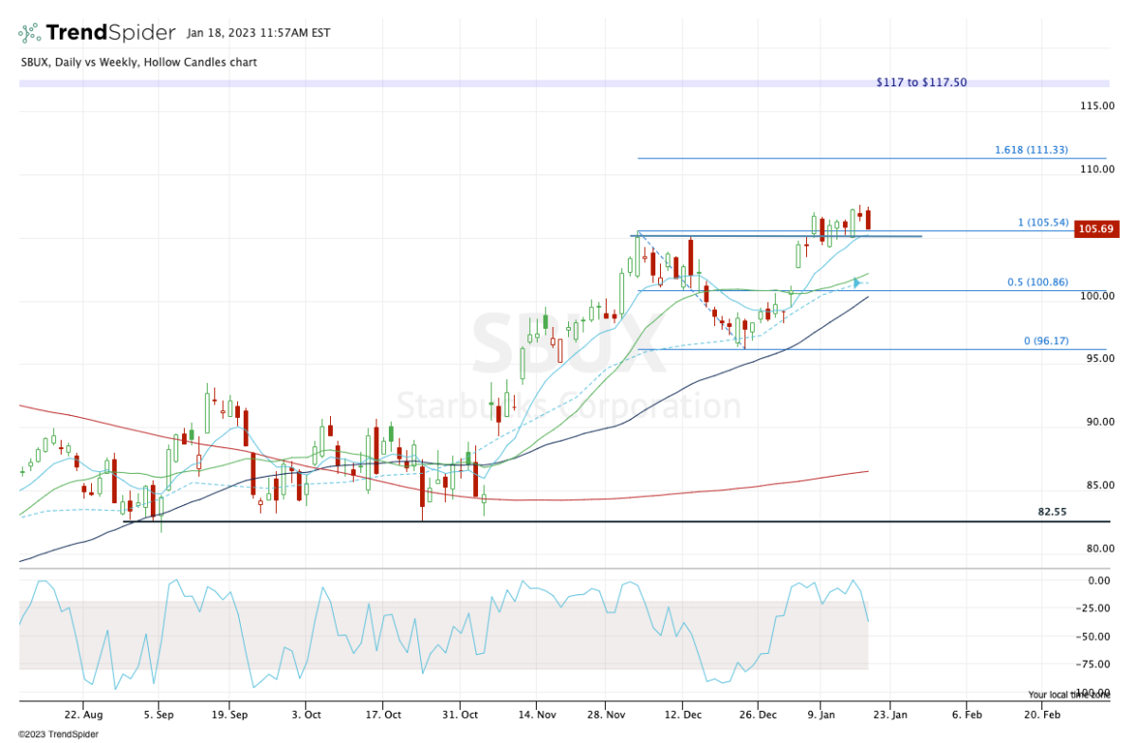Click the '$117 to $117.50' resistance annotation

pos(921,82)
